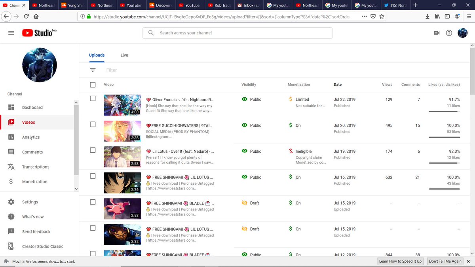
Task: Click the Monetization dollar sidebar icon
Action: tap(11, 182)
